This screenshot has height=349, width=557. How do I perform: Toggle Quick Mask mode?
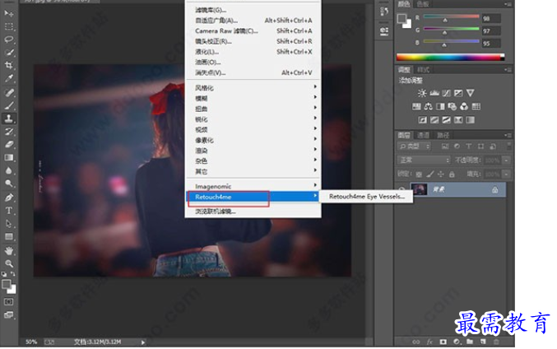pos(9,302)
